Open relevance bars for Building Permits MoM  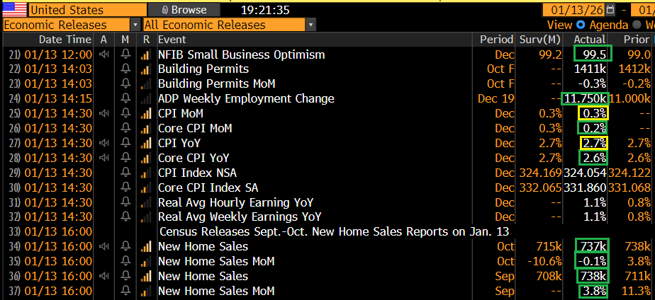pyautogui.click(x=146, y=83)
